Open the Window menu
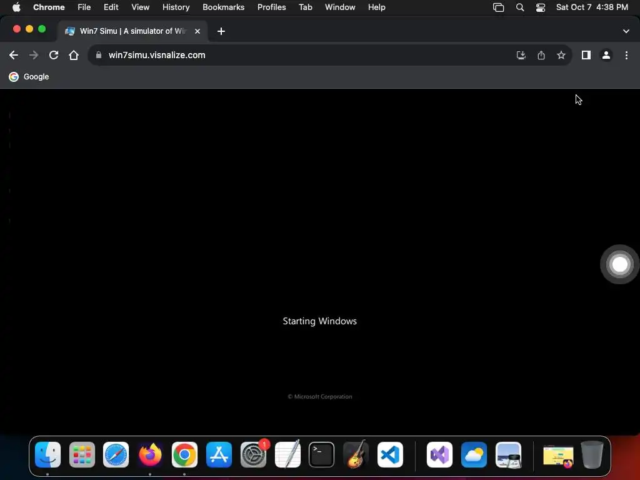This screenshot has width=640, height=480. (340, 7)
